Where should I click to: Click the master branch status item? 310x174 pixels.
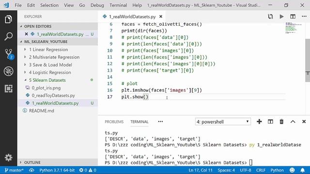coord(14,170)
